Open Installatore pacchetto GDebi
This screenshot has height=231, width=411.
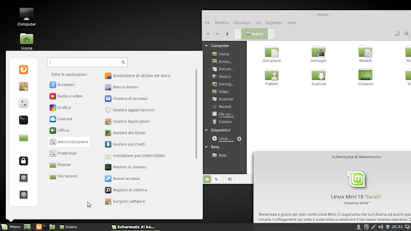click(135, 155)
